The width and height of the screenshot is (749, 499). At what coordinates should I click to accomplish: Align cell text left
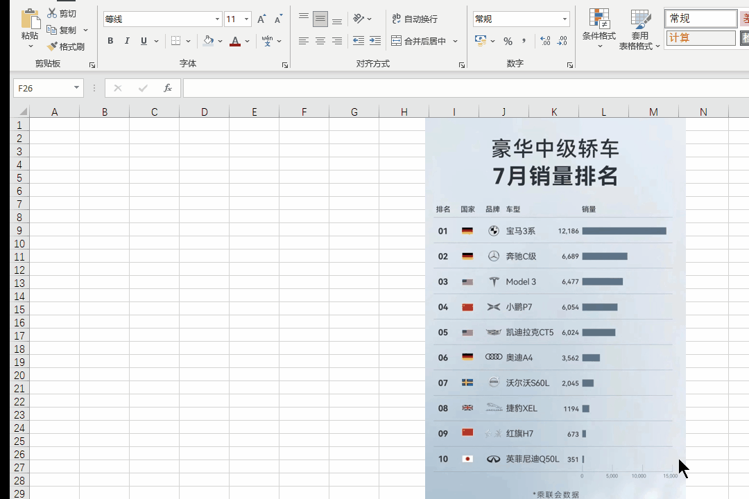[x=303, y=41]
